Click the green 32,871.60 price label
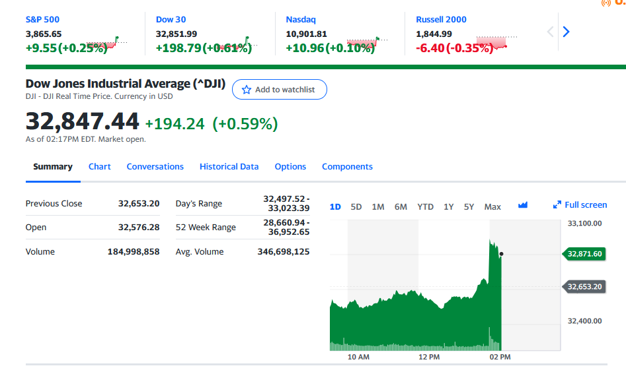 (x=584, y=254)
